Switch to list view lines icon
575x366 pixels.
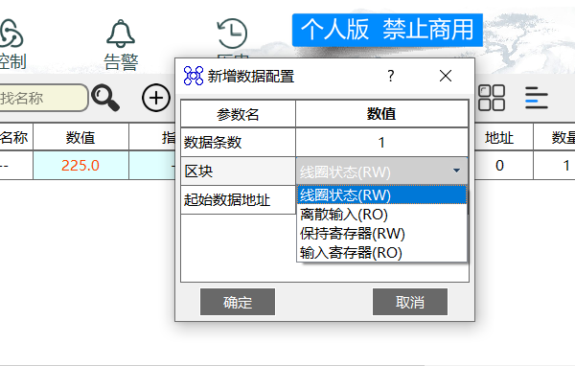click(537, 98)
